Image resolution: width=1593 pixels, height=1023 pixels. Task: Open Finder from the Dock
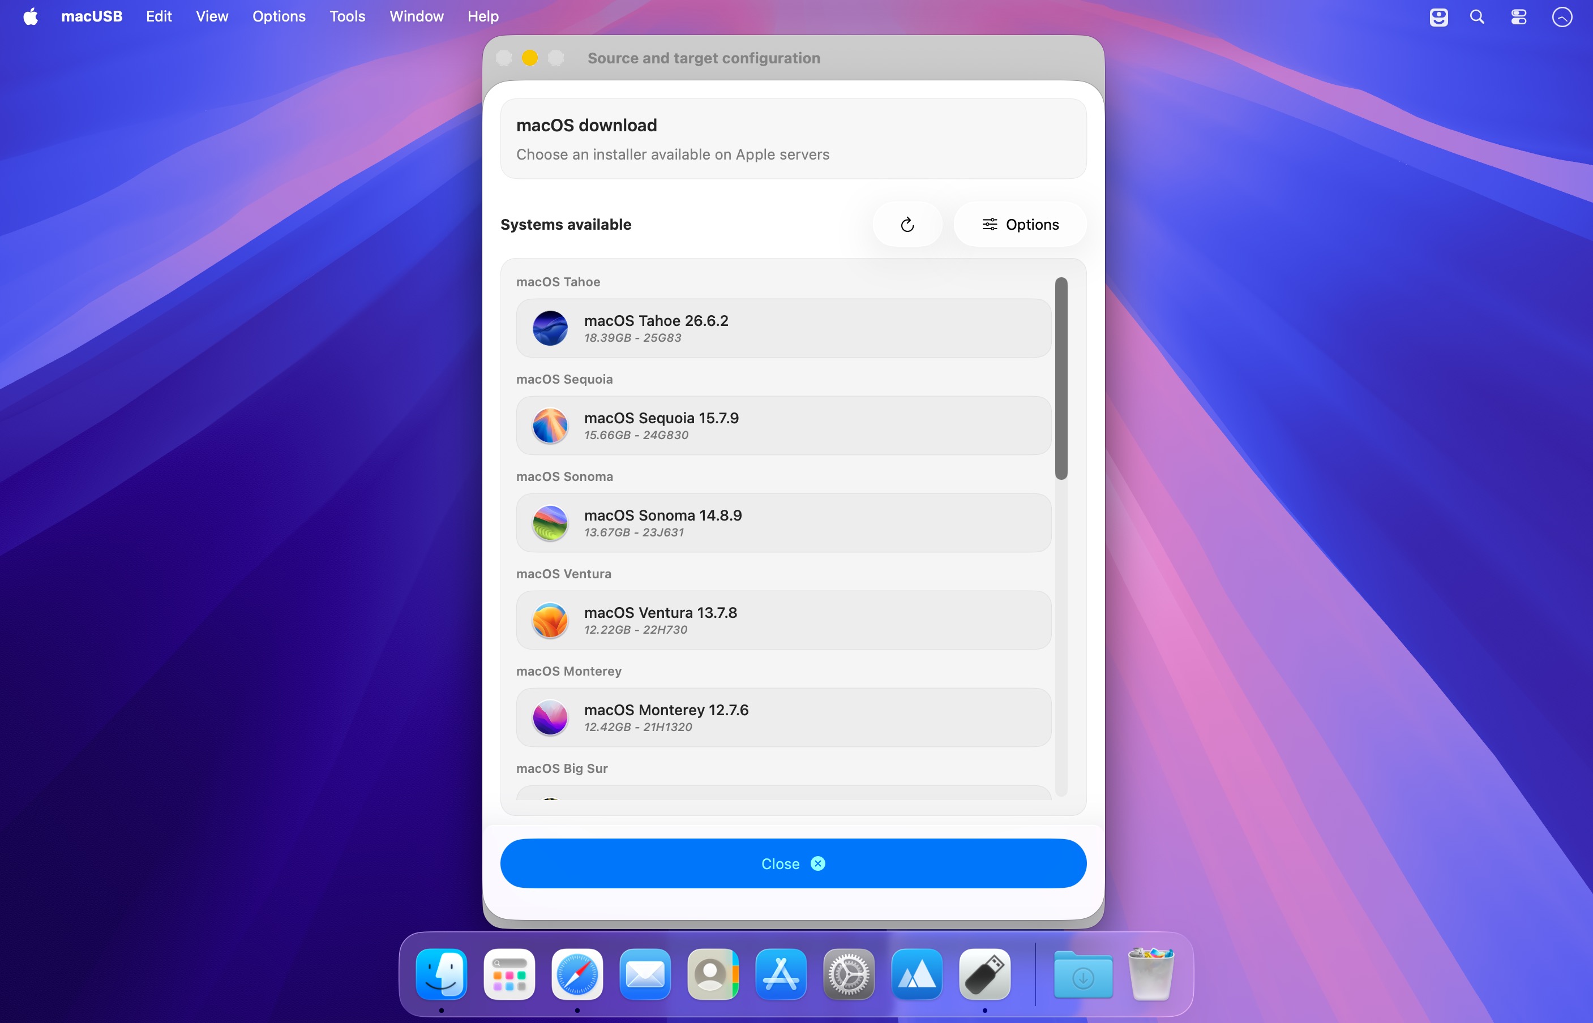(x=442, y=974)
